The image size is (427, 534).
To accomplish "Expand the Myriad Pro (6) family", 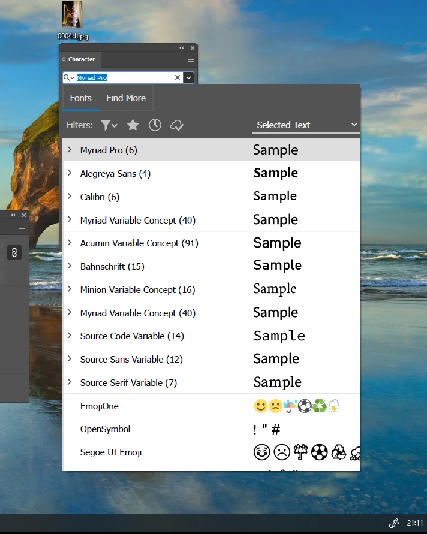I will pos(70,150).
